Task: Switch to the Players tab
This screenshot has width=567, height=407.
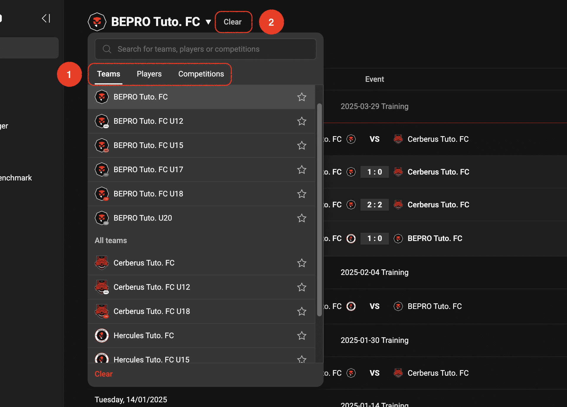Action: [149, 74]
